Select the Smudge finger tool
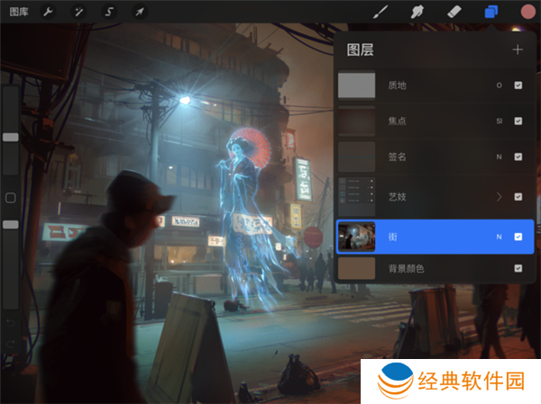Image resolution: width=541 pixels, height=404 pixels. coord(417,13)
